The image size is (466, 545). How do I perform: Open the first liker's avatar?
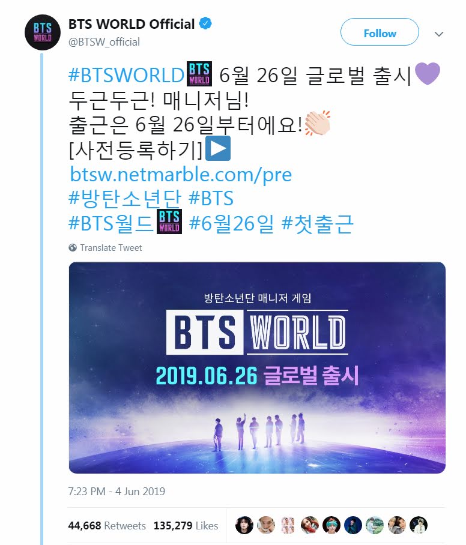click(244, 525)
